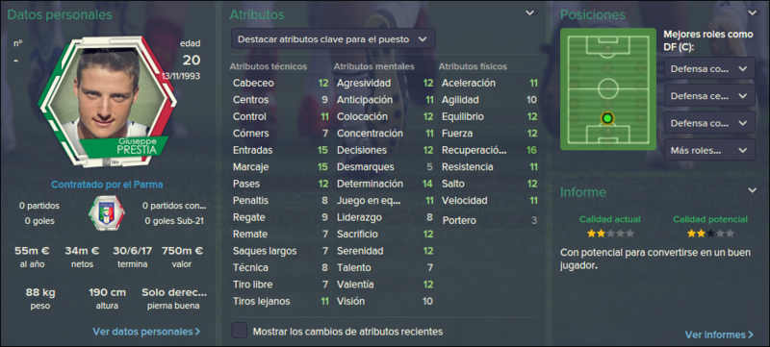Select the green DF (C) position marker on pitch

[607, 118]
